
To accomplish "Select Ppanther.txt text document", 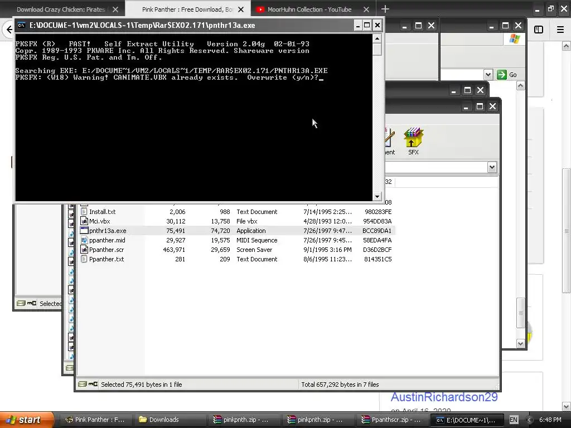I will [237, 259].
